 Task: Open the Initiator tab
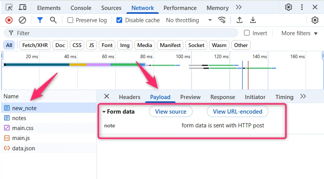255,97
